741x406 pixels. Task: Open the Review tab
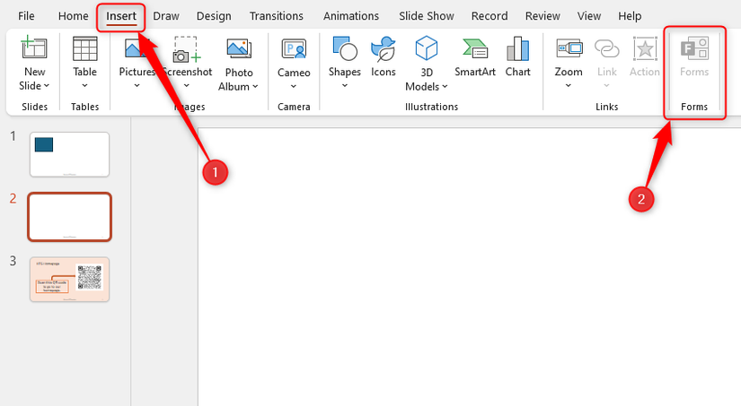543,16
